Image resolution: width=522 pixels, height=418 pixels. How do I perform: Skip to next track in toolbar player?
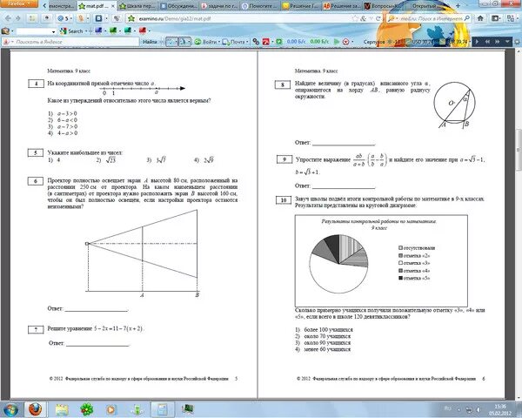[498, 42]
